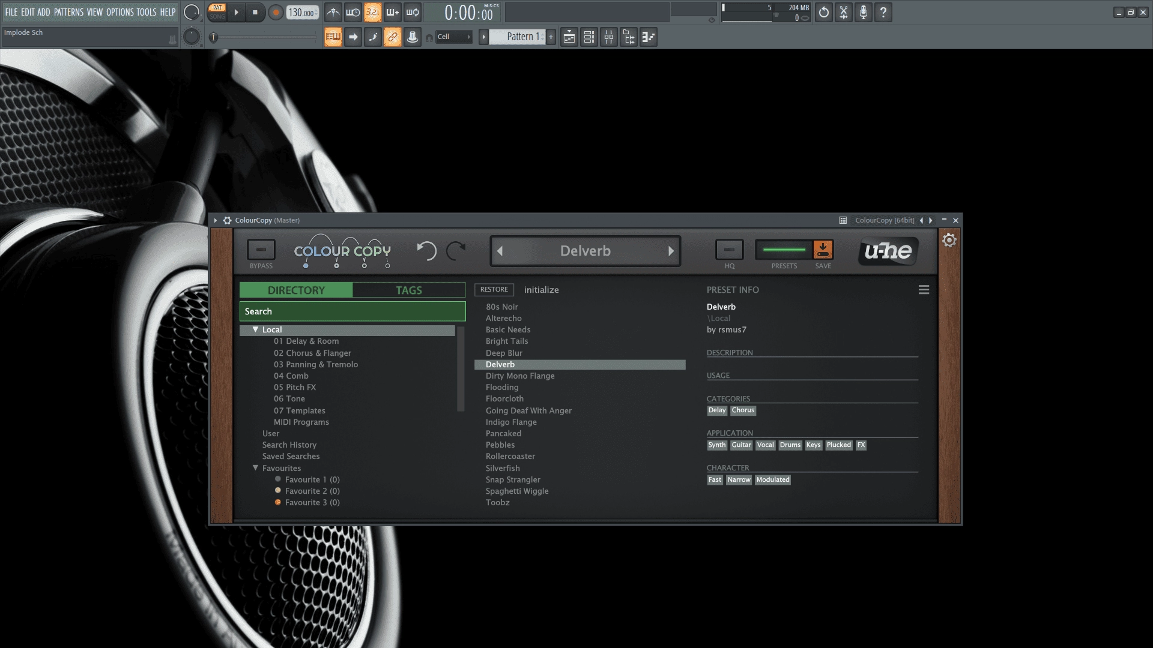This screenshot has height=648, width=1153.
Task: Open ColourCopy plugin options arrow in title bar
Action: (x=216, y=220)
